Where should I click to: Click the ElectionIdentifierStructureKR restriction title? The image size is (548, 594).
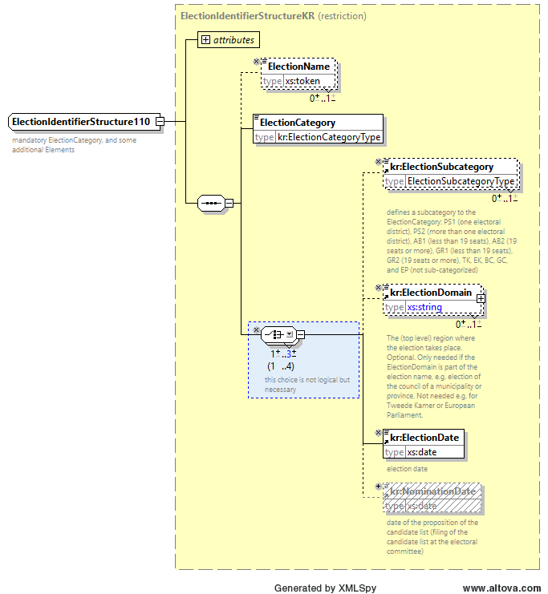tap(274, 16)
